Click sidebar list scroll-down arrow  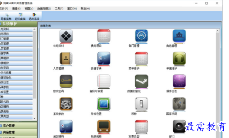[x=34, y=118]
